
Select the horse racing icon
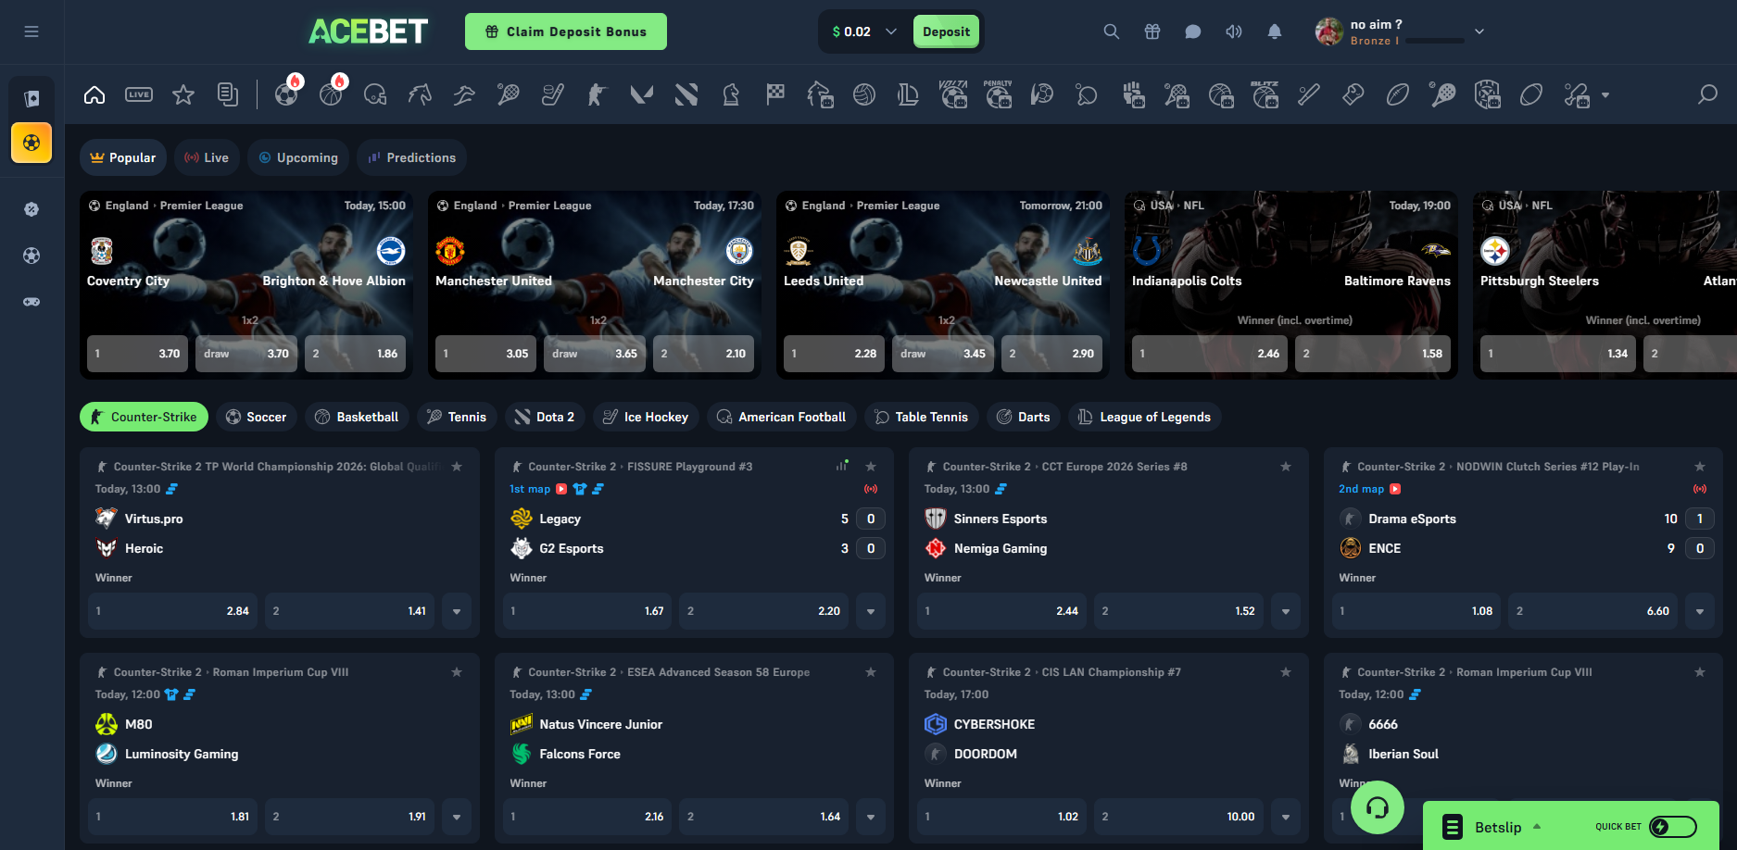(x=420, y=94)
